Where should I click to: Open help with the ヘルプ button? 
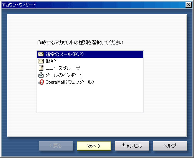coord(170,146)
